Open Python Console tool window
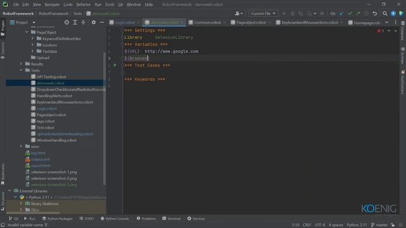The image size is (406, 228). (x=115, y=218)
